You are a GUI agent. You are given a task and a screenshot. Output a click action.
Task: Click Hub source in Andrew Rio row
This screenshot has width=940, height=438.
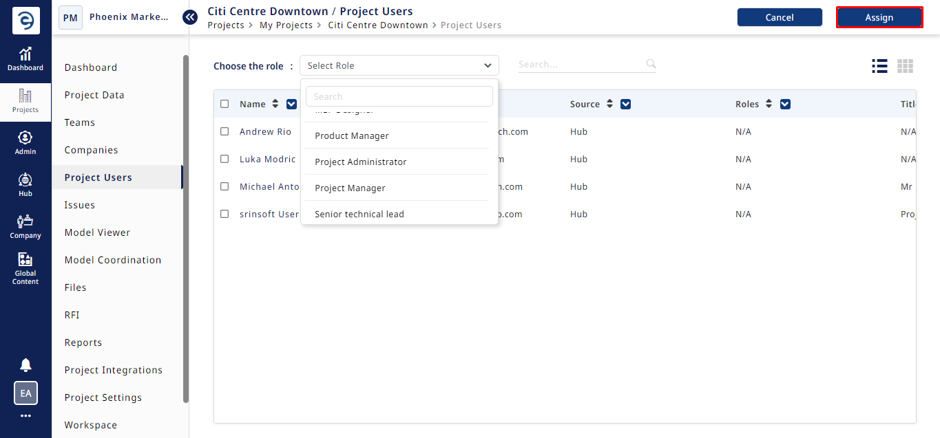[578, 131]
